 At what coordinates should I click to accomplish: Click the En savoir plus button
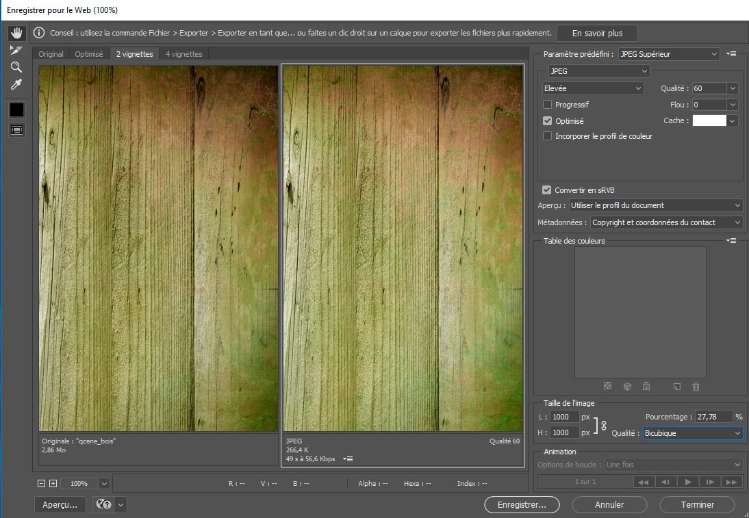click(x=597, y=33)
